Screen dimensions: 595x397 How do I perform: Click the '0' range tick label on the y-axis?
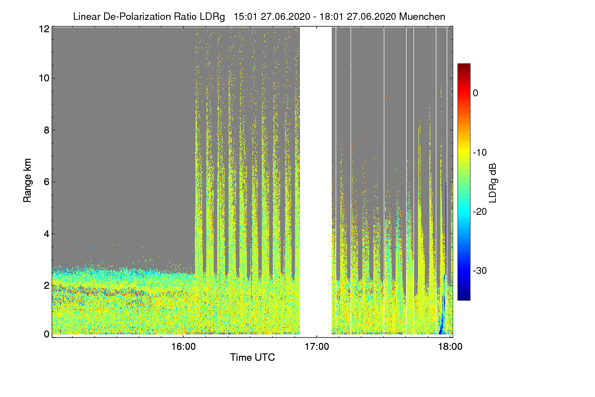coord(47,334)
